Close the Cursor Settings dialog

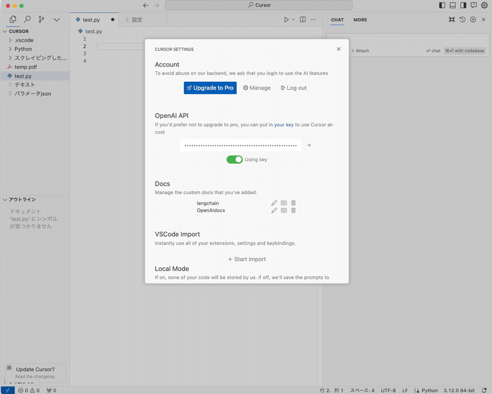(339, 49)
